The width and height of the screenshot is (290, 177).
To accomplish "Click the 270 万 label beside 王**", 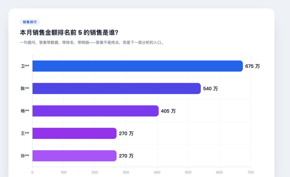I will (x=126, y=134).
